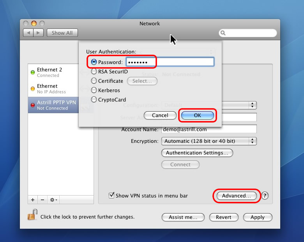This screenshot has width=304, height=242.
Task: Click the Password input field
Action: (x=170, y=62)
